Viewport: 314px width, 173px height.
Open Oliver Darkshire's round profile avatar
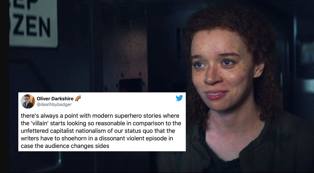28,101
